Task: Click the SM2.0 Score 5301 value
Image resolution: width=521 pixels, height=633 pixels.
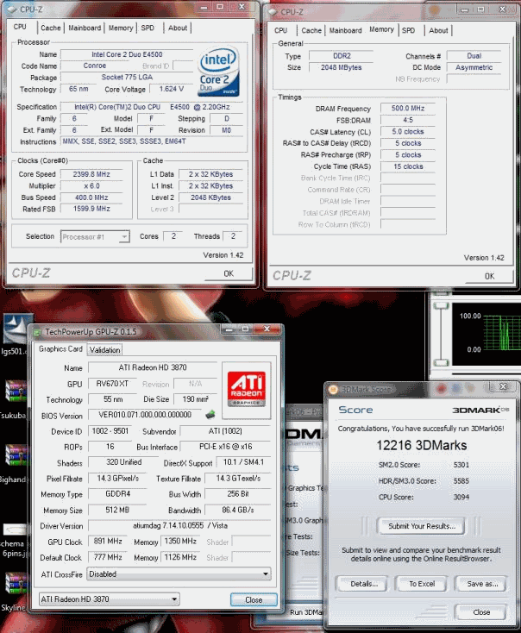Action: [461, 465]
